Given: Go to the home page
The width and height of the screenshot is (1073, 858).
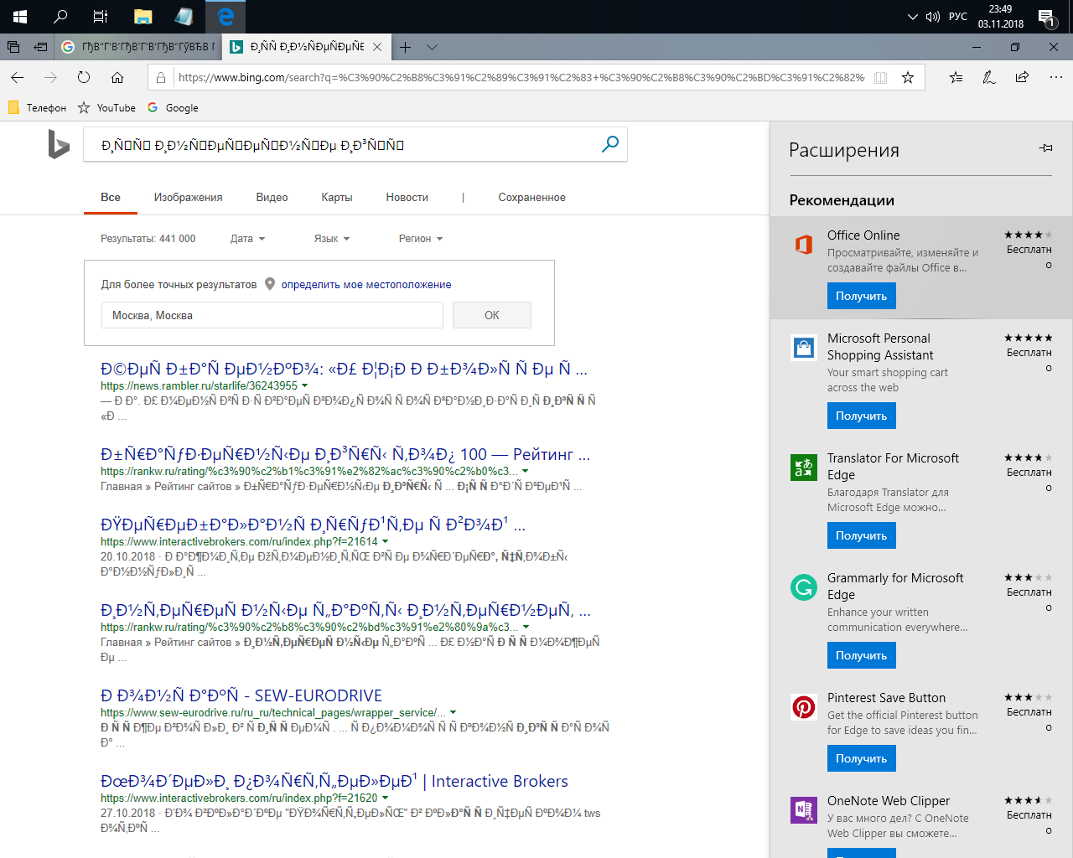Looking at the screenshot, I should point(117,77).
